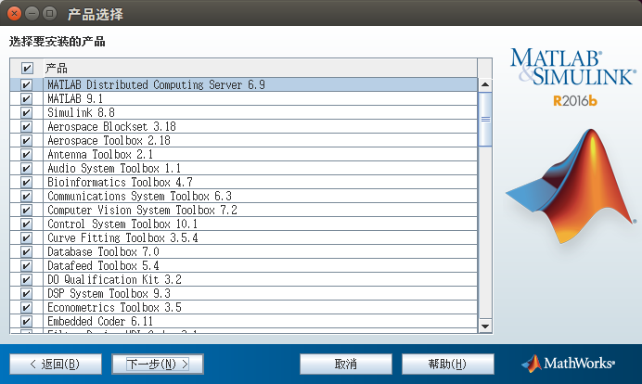The image size is (642, 384).
Task: Maximize the 产品选择 window
Action: pos(50,14)
